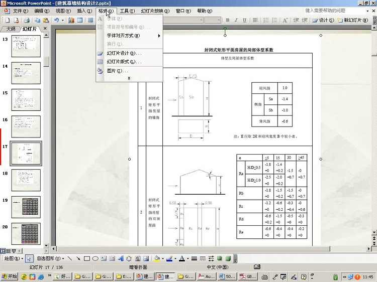
Task: Apply the Font Color A swatch
Action: tap(182, 258)
